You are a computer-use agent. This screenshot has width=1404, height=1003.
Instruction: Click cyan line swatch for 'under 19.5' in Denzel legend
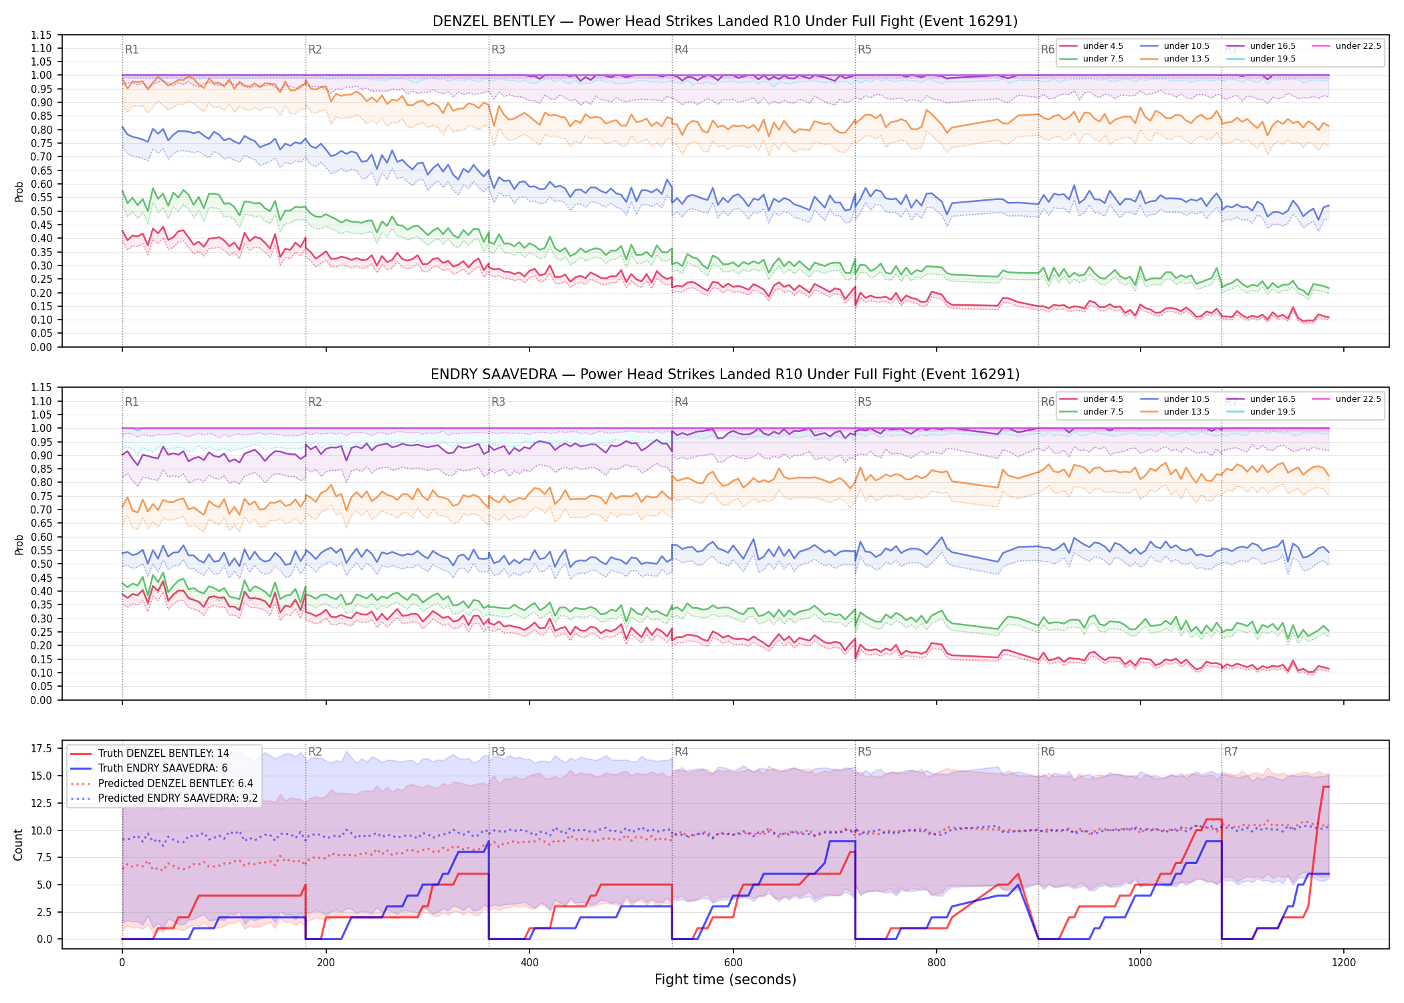(1236, 59)
